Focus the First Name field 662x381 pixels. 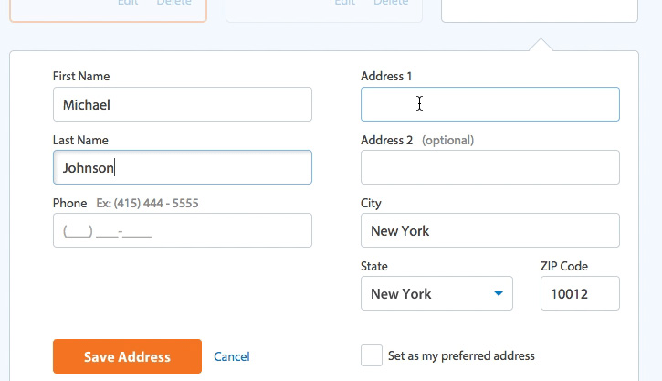(x=183, y=104)
